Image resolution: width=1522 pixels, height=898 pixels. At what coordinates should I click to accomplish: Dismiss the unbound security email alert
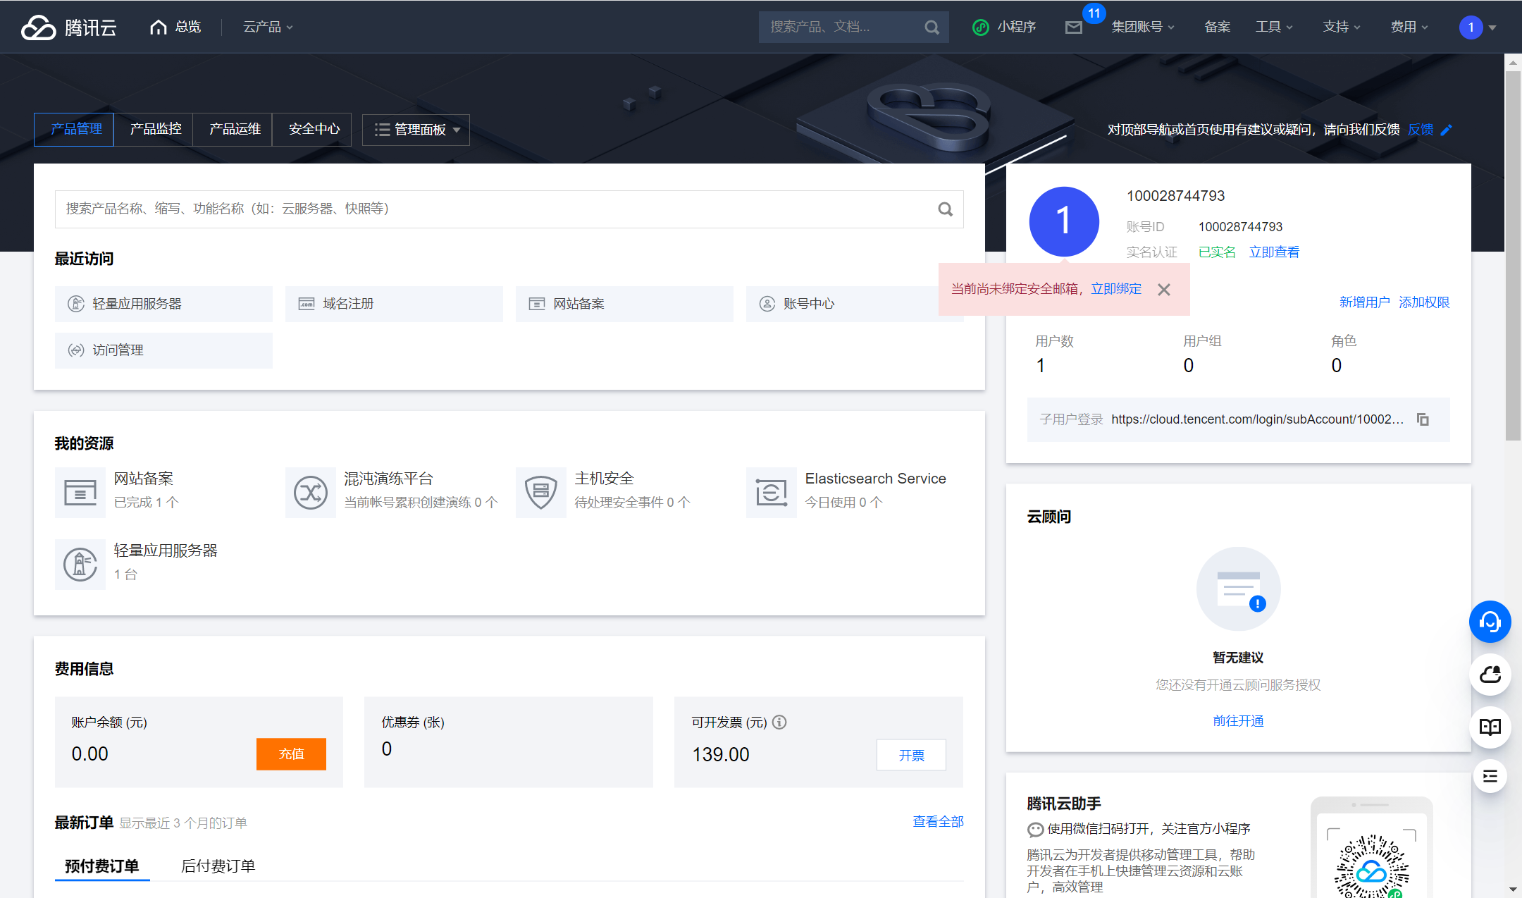[1164, 290]
